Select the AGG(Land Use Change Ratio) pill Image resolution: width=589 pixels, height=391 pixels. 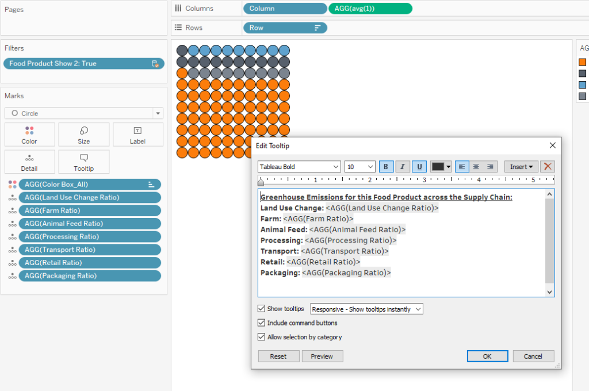pyautogui.click(x=90, y=198)
